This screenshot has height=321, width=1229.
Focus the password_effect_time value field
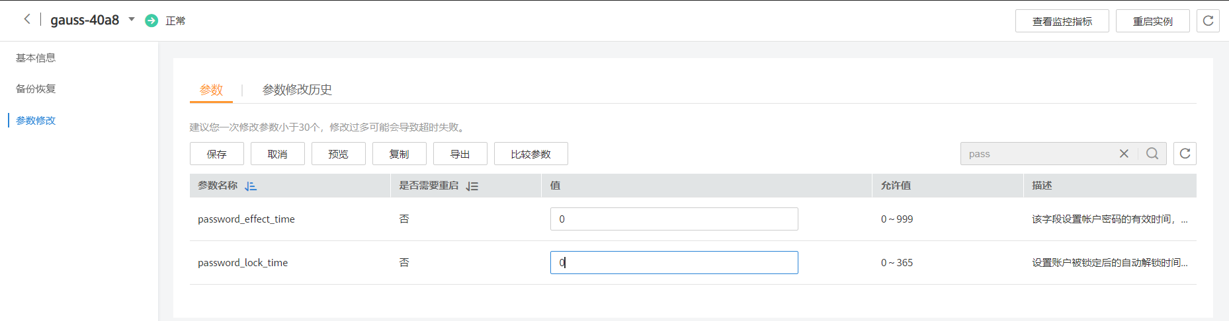pyautogui.click(x=673, y=219)
